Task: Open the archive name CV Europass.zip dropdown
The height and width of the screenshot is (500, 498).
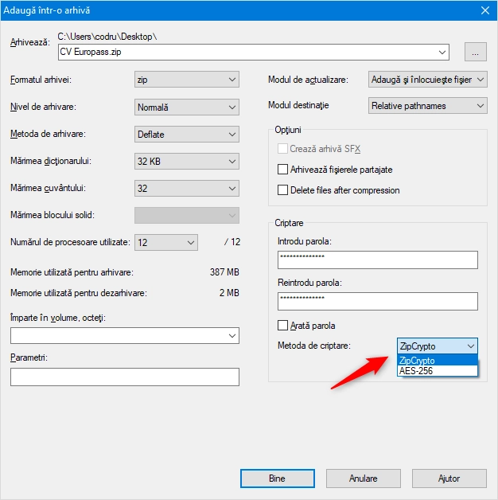Action: [442, 52]
